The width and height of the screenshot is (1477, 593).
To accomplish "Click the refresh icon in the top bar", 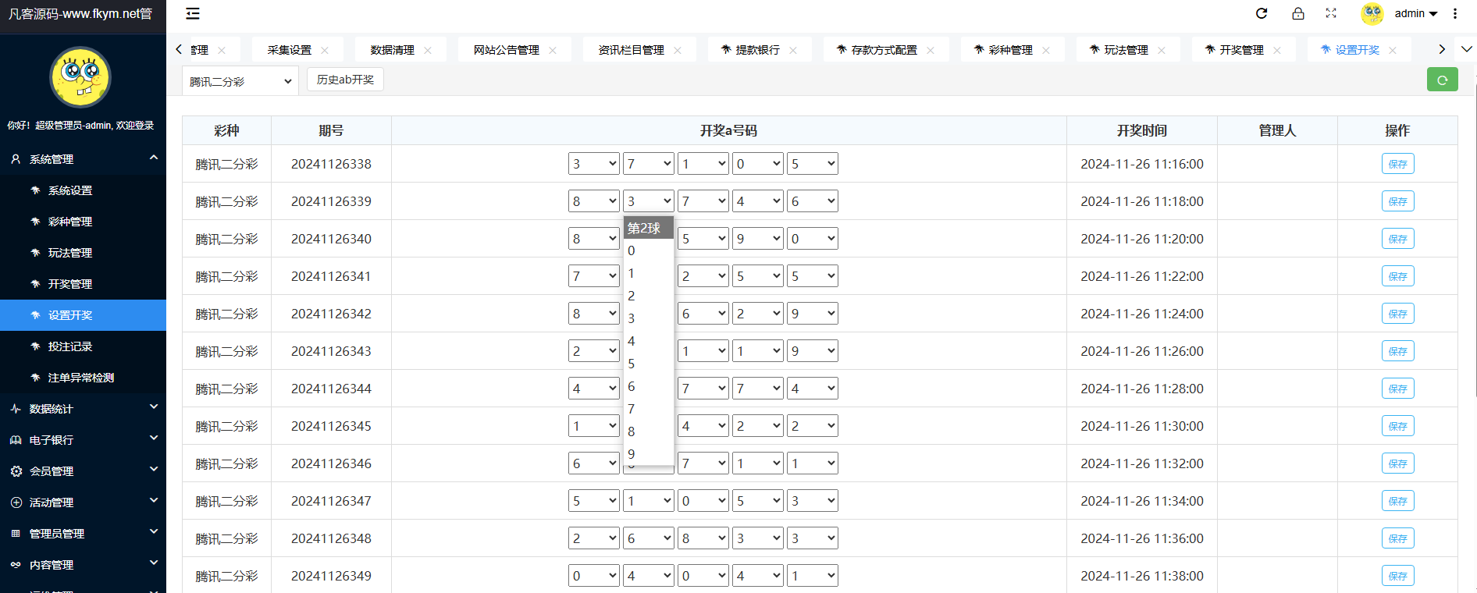I will point(1262,13).
